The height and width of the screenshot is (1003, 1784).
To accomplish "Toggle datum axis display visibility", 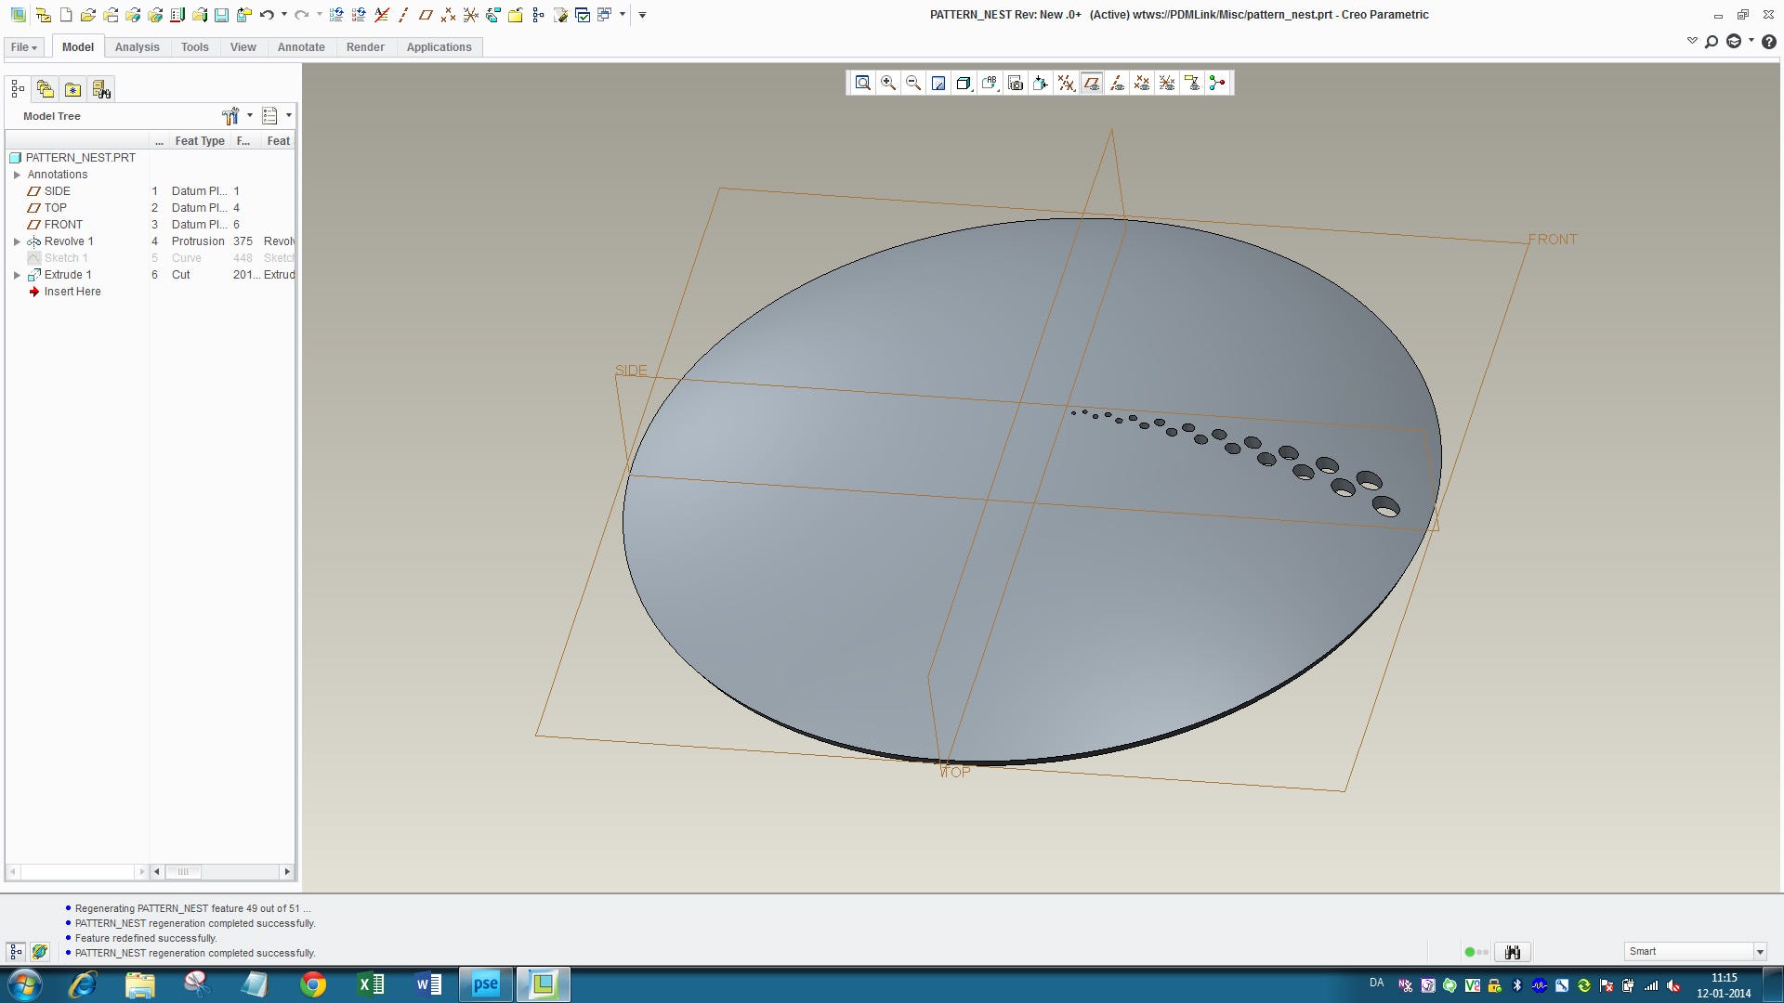I will pos(1116,83).
